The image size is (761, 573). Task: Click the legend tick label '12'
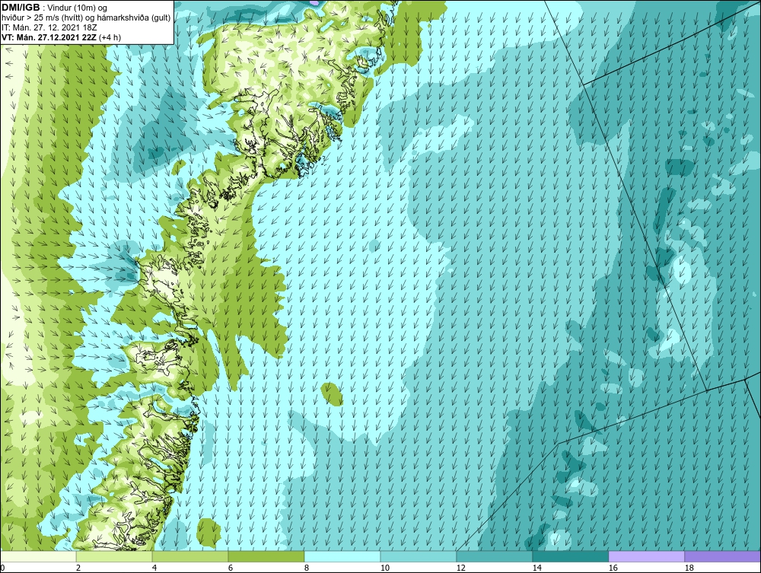(461, 568)
